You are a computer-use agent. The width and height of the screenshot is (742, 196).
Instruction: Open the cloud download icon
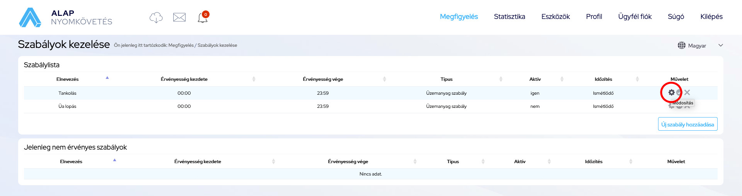[x=156, y=17]
